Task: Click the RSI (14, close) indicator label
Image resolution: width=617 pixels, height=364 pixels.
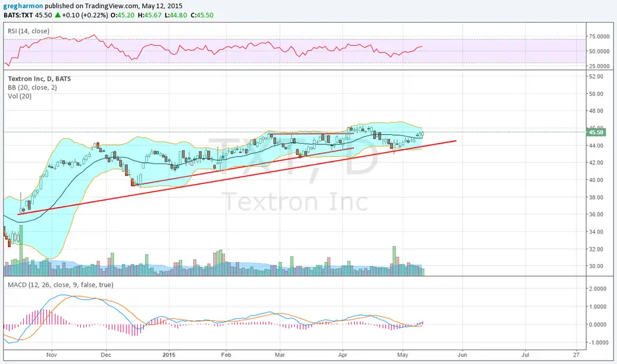Action: (28, 30)
